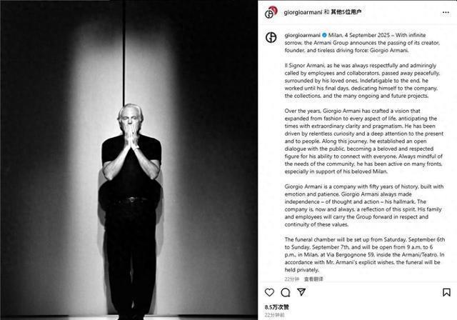Open comments via the speech bubble icon

(286, 292)
